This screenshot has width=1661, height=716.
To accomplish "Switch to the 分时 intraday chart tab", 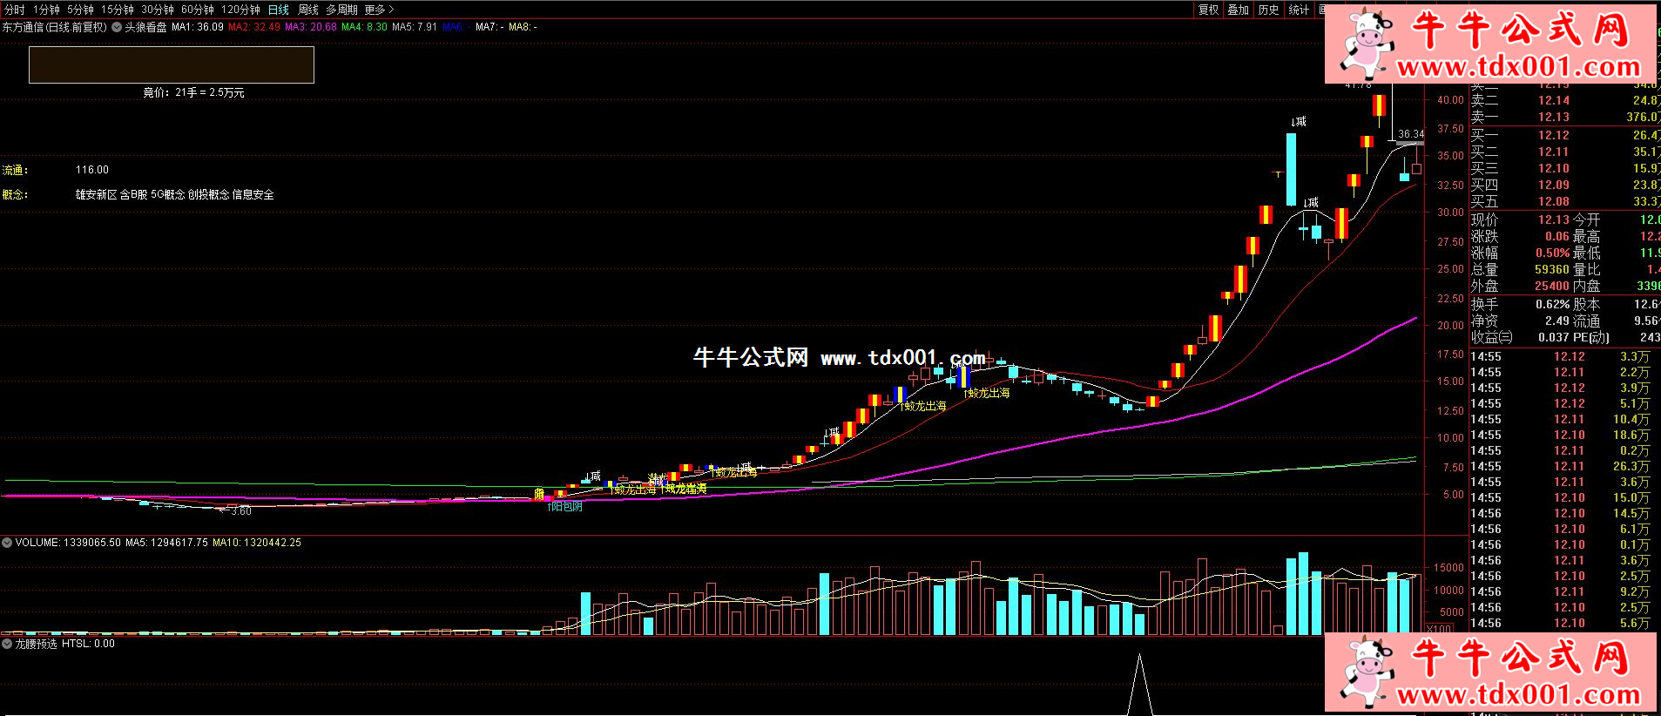I will [x=15, y=10].
